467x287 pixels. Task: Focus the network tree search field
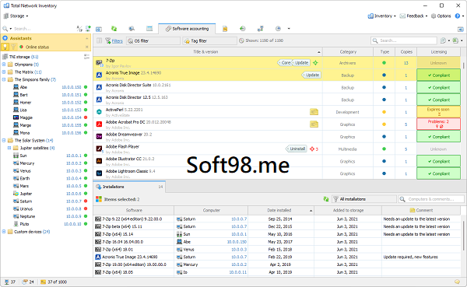point(42,29)
